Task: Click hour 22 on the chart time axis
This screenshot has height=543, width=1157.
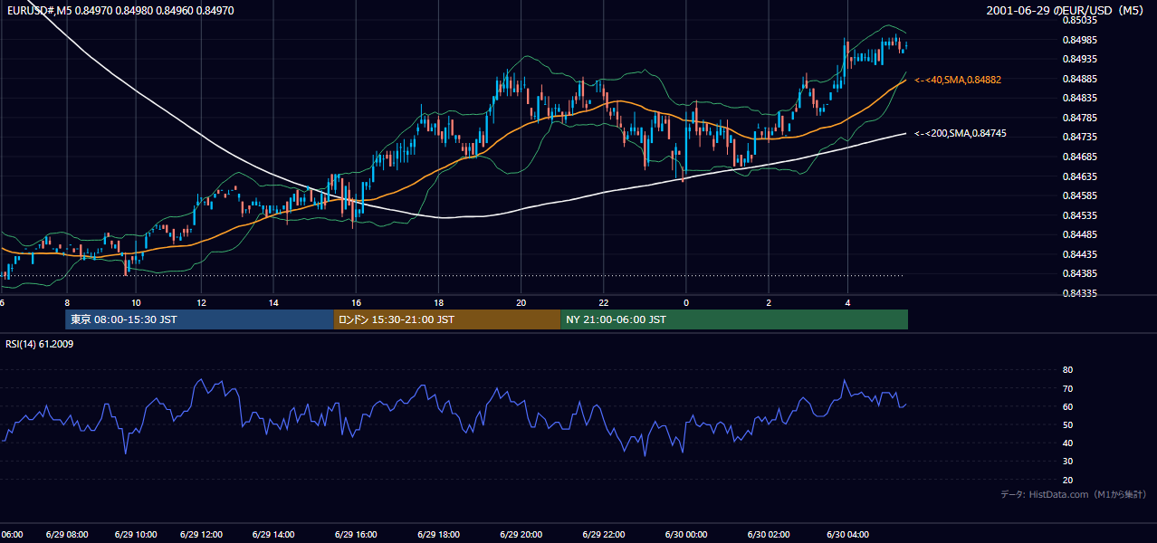Action: click(x=604, y=302)
